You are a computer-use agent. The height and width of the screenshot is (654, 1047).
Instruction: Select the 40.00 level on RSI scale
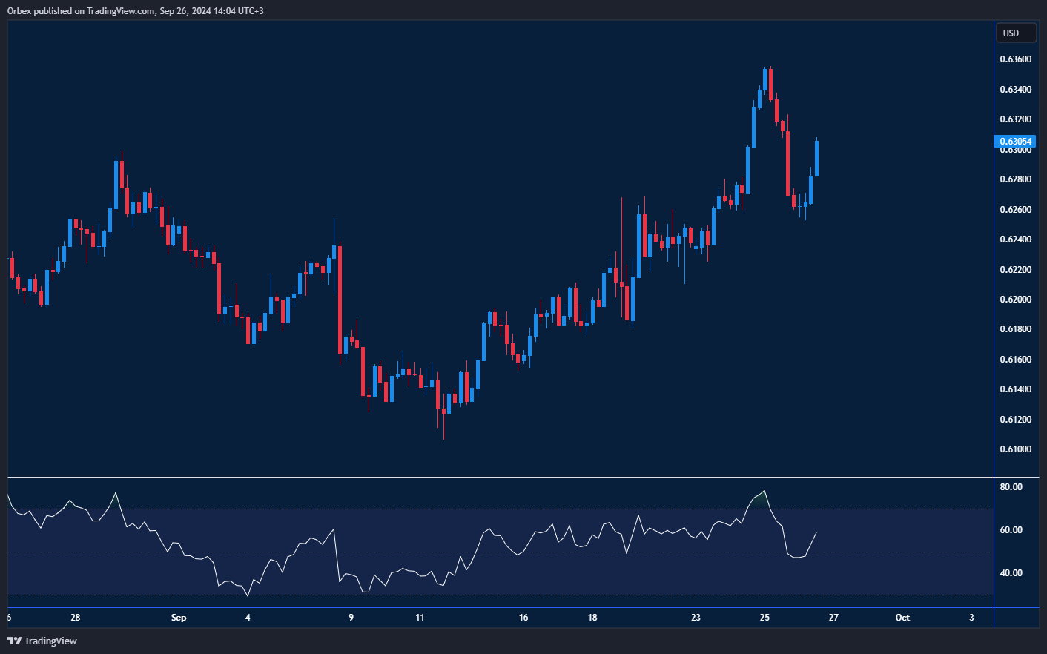click(1011, 573)
